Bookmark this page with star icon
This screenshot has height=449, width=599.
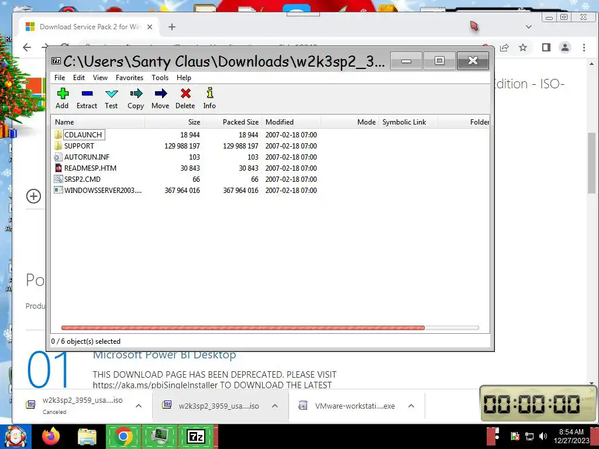523,47
